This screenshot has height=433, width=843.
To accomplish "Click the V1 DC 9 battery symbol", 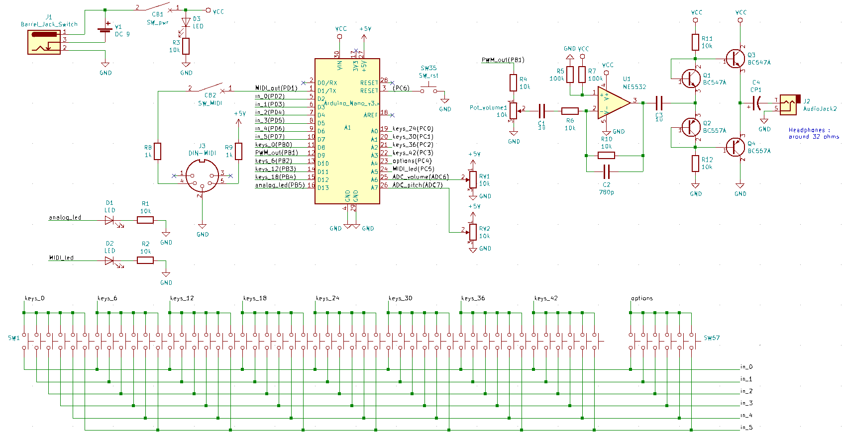I will point(105,28).
